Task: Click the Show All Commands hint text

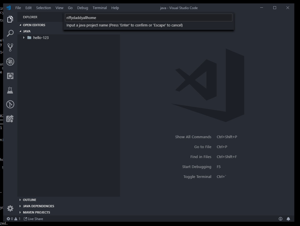Action: (193, 137)
